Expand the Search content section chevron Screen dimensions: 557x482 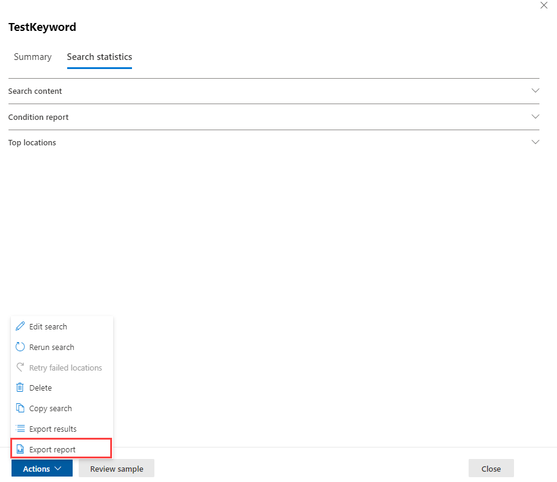click(535, 91)
